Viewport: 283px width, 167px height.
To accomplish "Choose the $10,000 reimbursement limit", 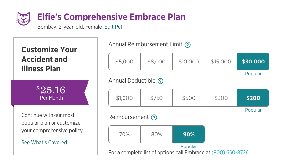I will point(189,62).
